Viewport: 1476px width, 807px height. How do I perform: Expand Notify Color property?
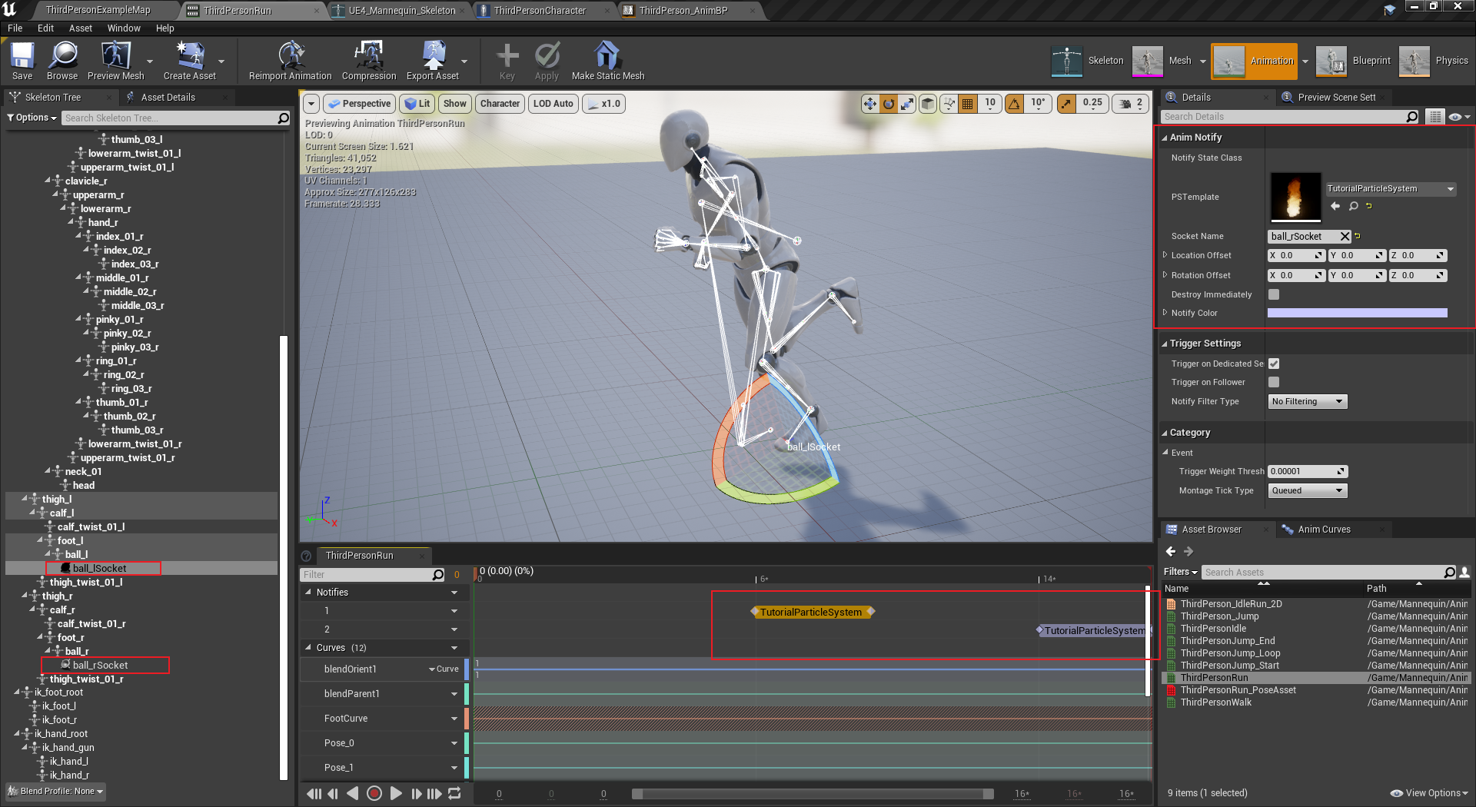[x=1165, y=313]
